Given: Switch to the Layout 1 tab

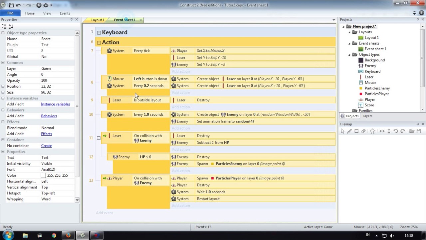Looking at the screenshot, I should click(98, 20).
